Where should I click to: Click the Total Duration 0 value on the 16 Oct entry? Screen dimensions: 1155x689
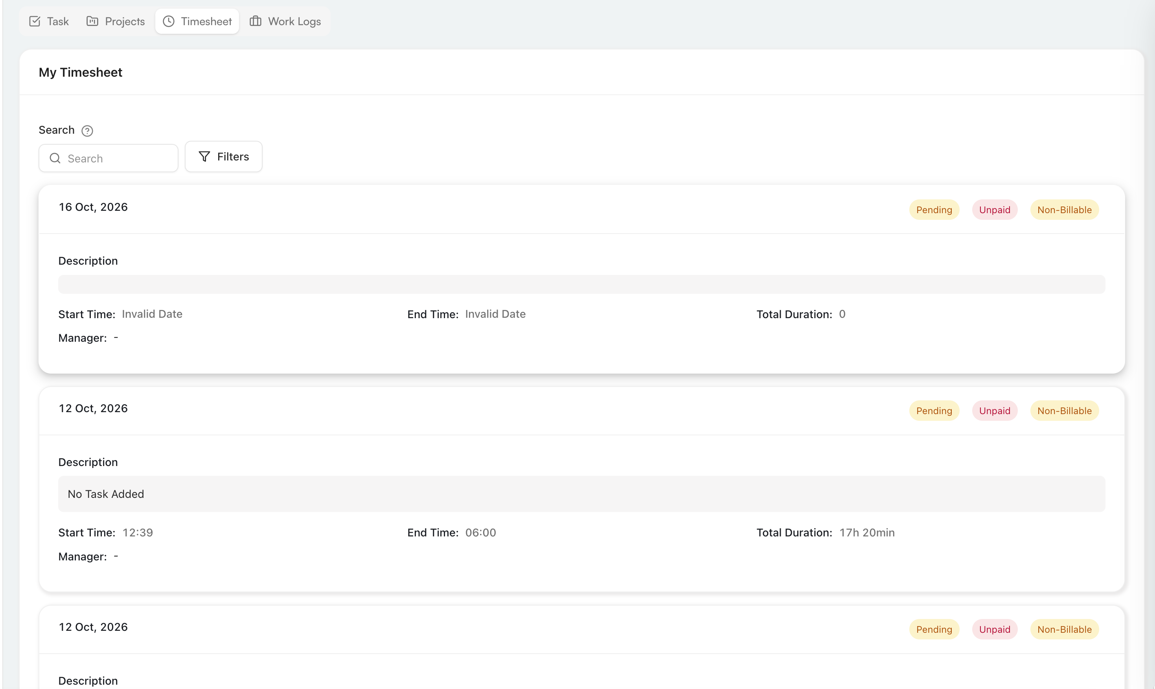click(x=842, y=314)
